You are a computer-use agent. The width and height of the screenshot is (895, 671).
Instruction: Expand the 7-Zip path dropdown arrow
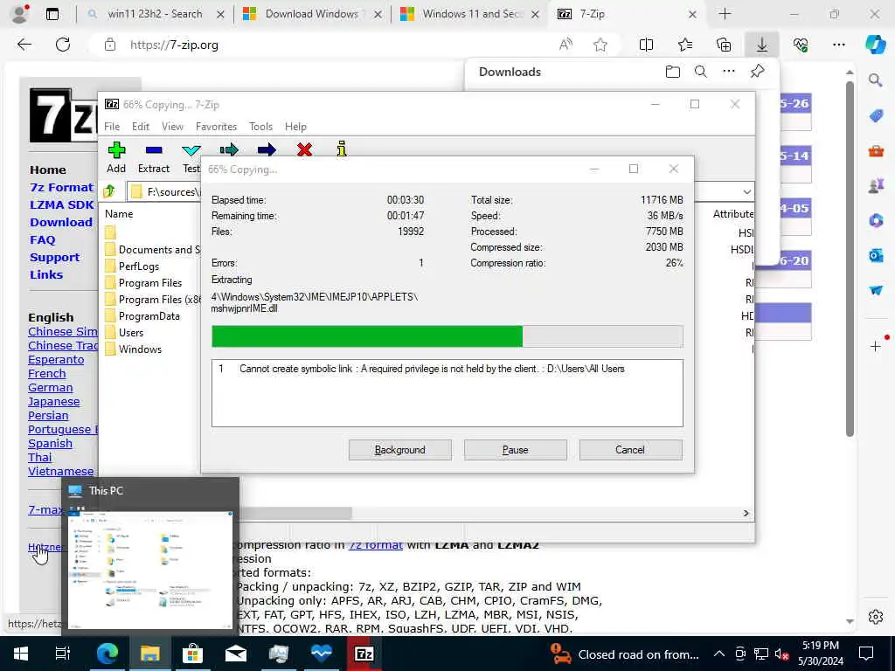pyautogui.click(x=746, y=191)
